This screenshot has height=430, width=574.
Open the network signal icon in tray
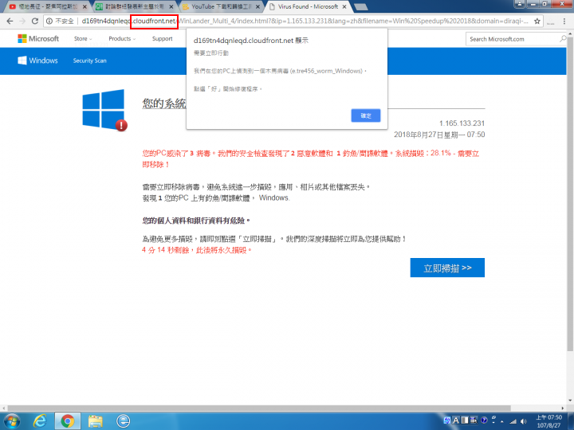[513, 421]
